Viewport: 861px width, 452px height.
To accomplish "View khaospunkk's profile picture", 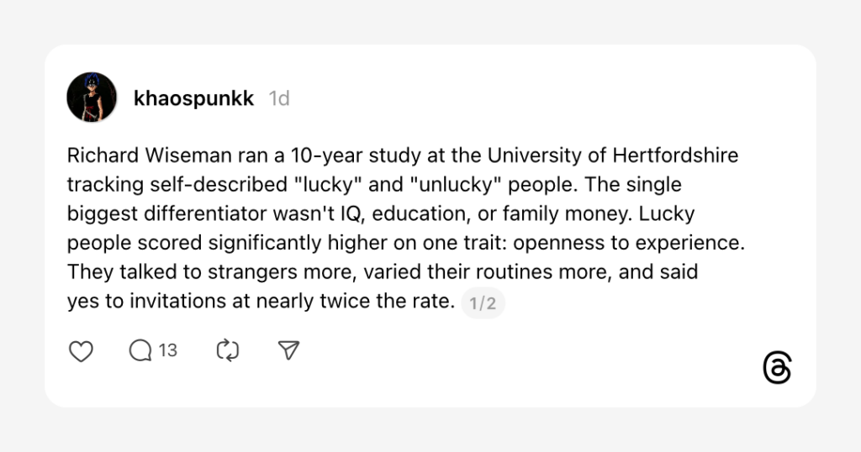I will 91,97.
